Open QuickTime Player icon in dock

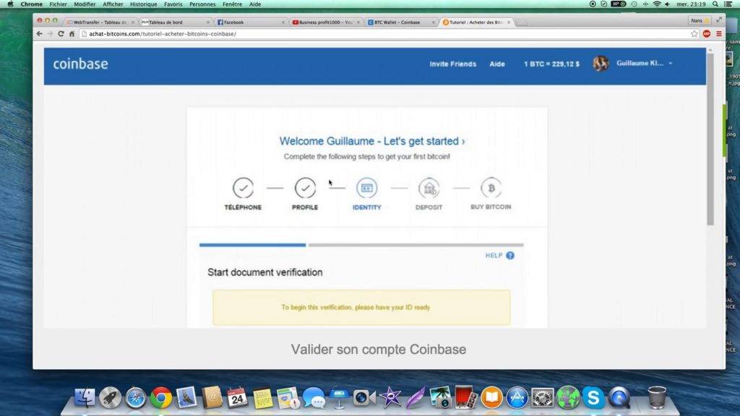pyautogui.click(x=619, y=398)
